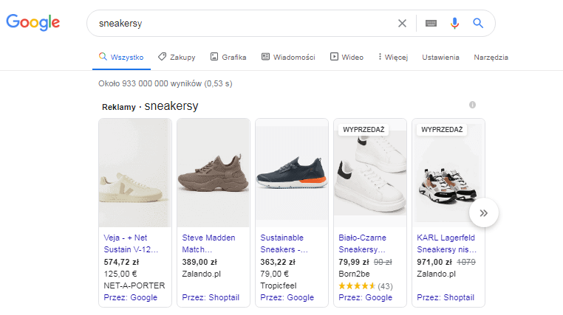Viewport: 563px width, 315px height.
Task: Expand the Więcej menu
Action: pos(393,57)
